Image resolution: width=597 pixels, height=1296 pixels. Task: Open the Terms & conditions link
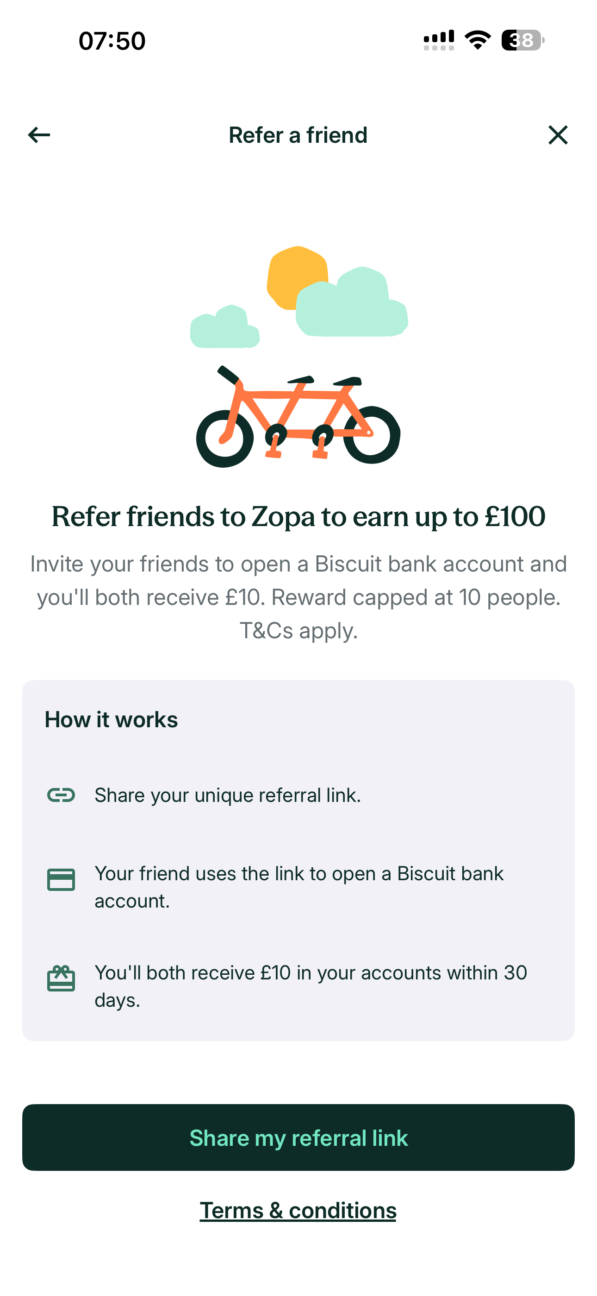(298, 1210)
